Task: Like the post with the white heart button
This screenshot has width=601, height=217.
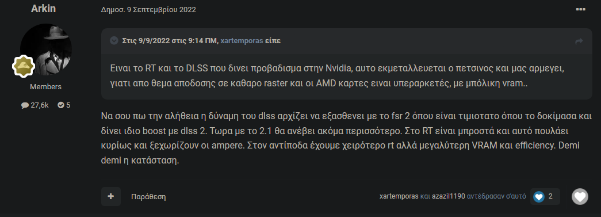Action: pos(580,197)
